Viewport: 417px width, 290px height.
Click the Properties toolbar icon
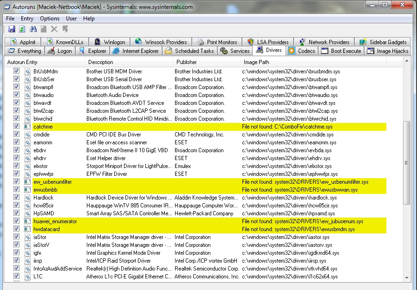44,29
